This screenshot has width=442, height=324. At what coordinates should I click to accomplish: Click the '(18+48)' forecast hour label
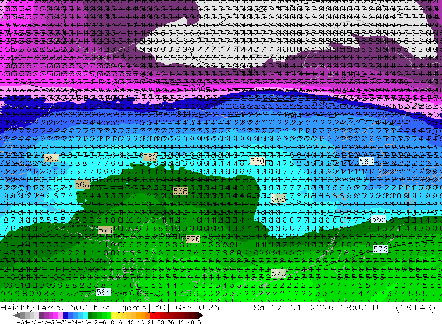[416, 308]
